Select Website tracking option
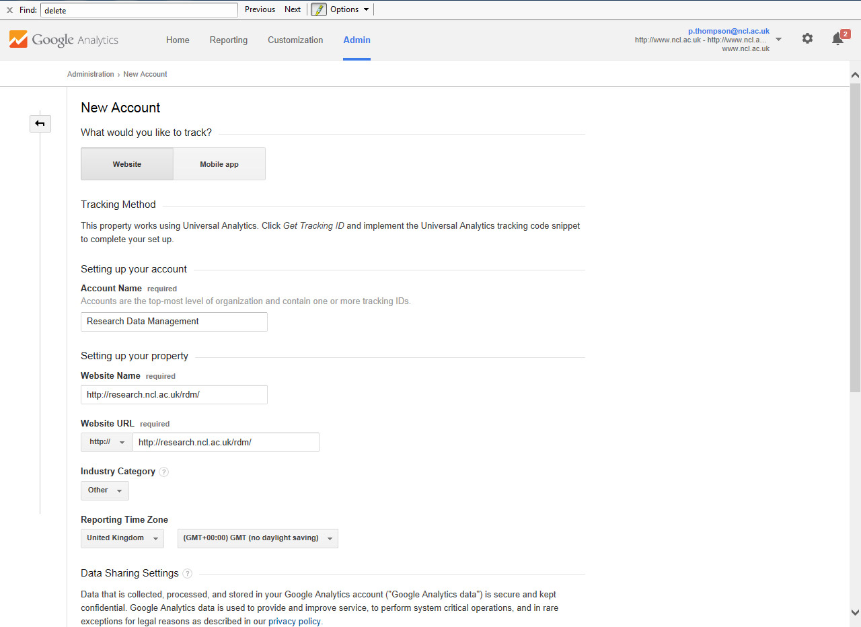The image size is (861, 627). pyautogui.click(x=127, y=164)
